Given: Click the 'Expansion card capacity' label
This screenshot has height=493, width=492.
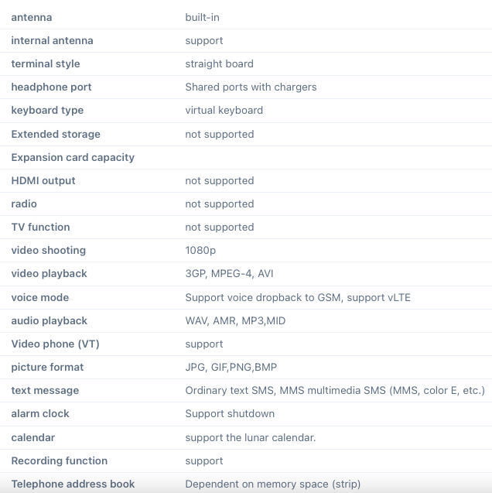Looking at the screenshot, I should [73, 157].
